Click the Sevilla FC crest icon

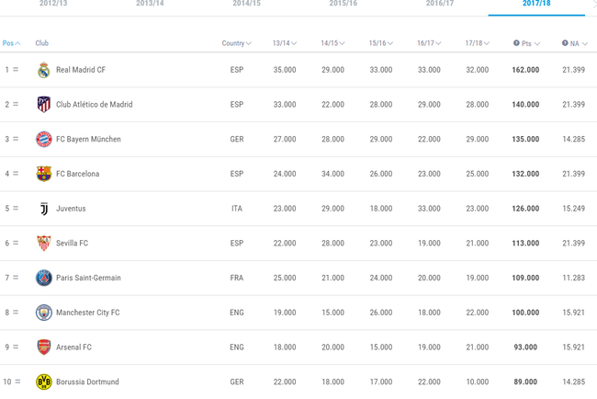pos(44,243)
